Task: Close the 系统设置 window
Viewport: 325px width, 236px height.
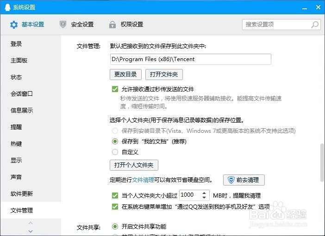Action: coord(318,7)
